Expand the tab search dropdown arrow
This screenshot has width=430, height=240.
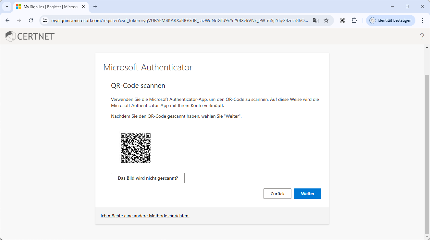click(6, 6)
